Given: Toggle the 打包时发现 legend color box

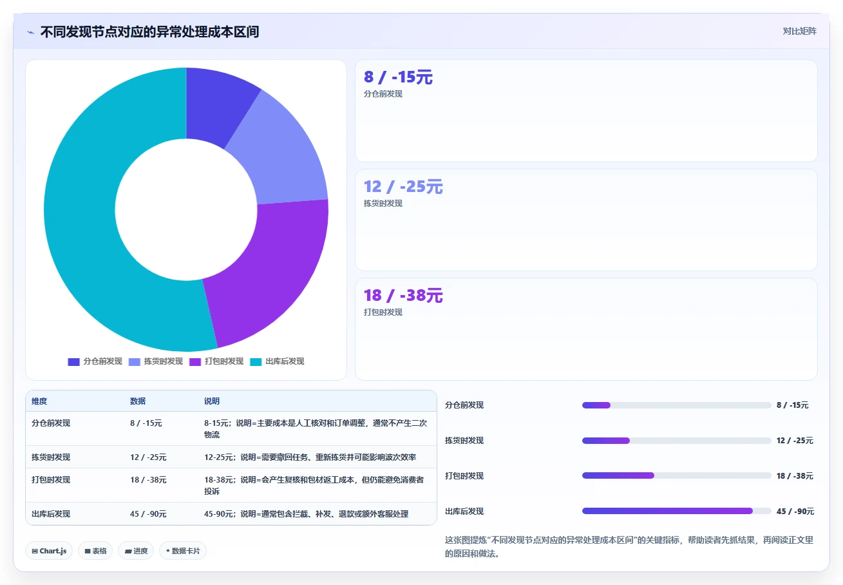Looking at the screenshot, I should click(x=195, y=361).
